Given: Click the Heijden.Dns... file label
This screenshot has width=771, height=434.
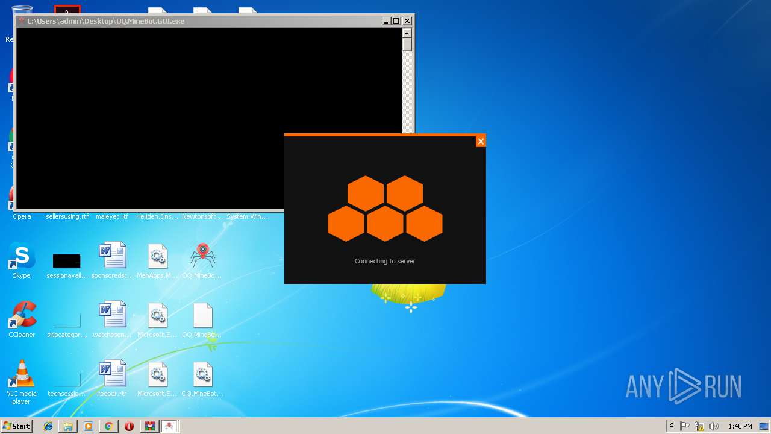Looking at the screenshot, I should pyautogui.click(x=158, y=216).
